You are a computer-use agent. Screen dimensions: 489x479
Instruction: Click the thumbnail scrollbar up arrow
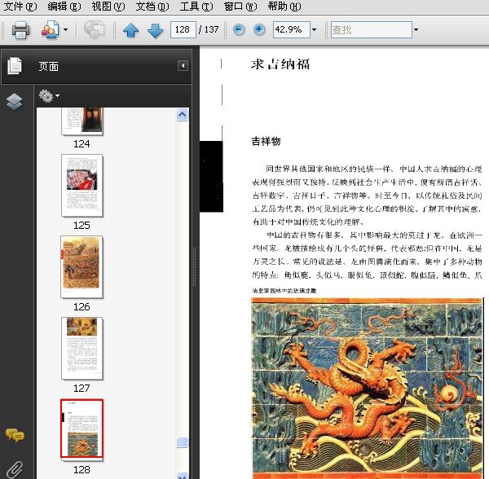(182, 114)
